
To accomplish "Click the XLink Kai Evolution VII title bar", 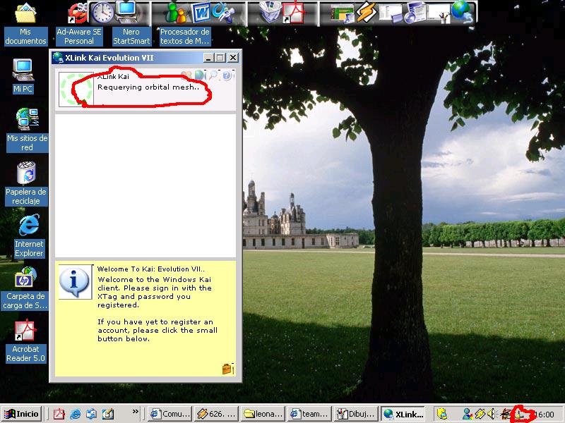I will (145, 58).
